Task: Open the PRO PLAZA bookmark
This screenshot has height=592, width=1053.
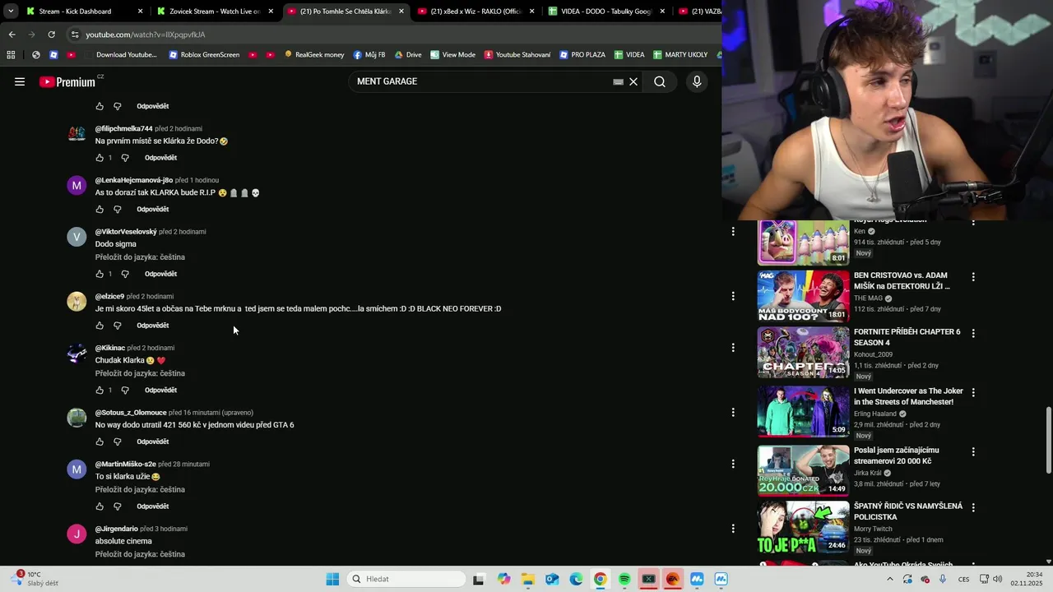Action: coord(582,55)
